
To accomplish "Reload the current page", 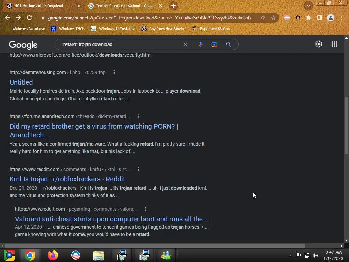I will point(29,18).
